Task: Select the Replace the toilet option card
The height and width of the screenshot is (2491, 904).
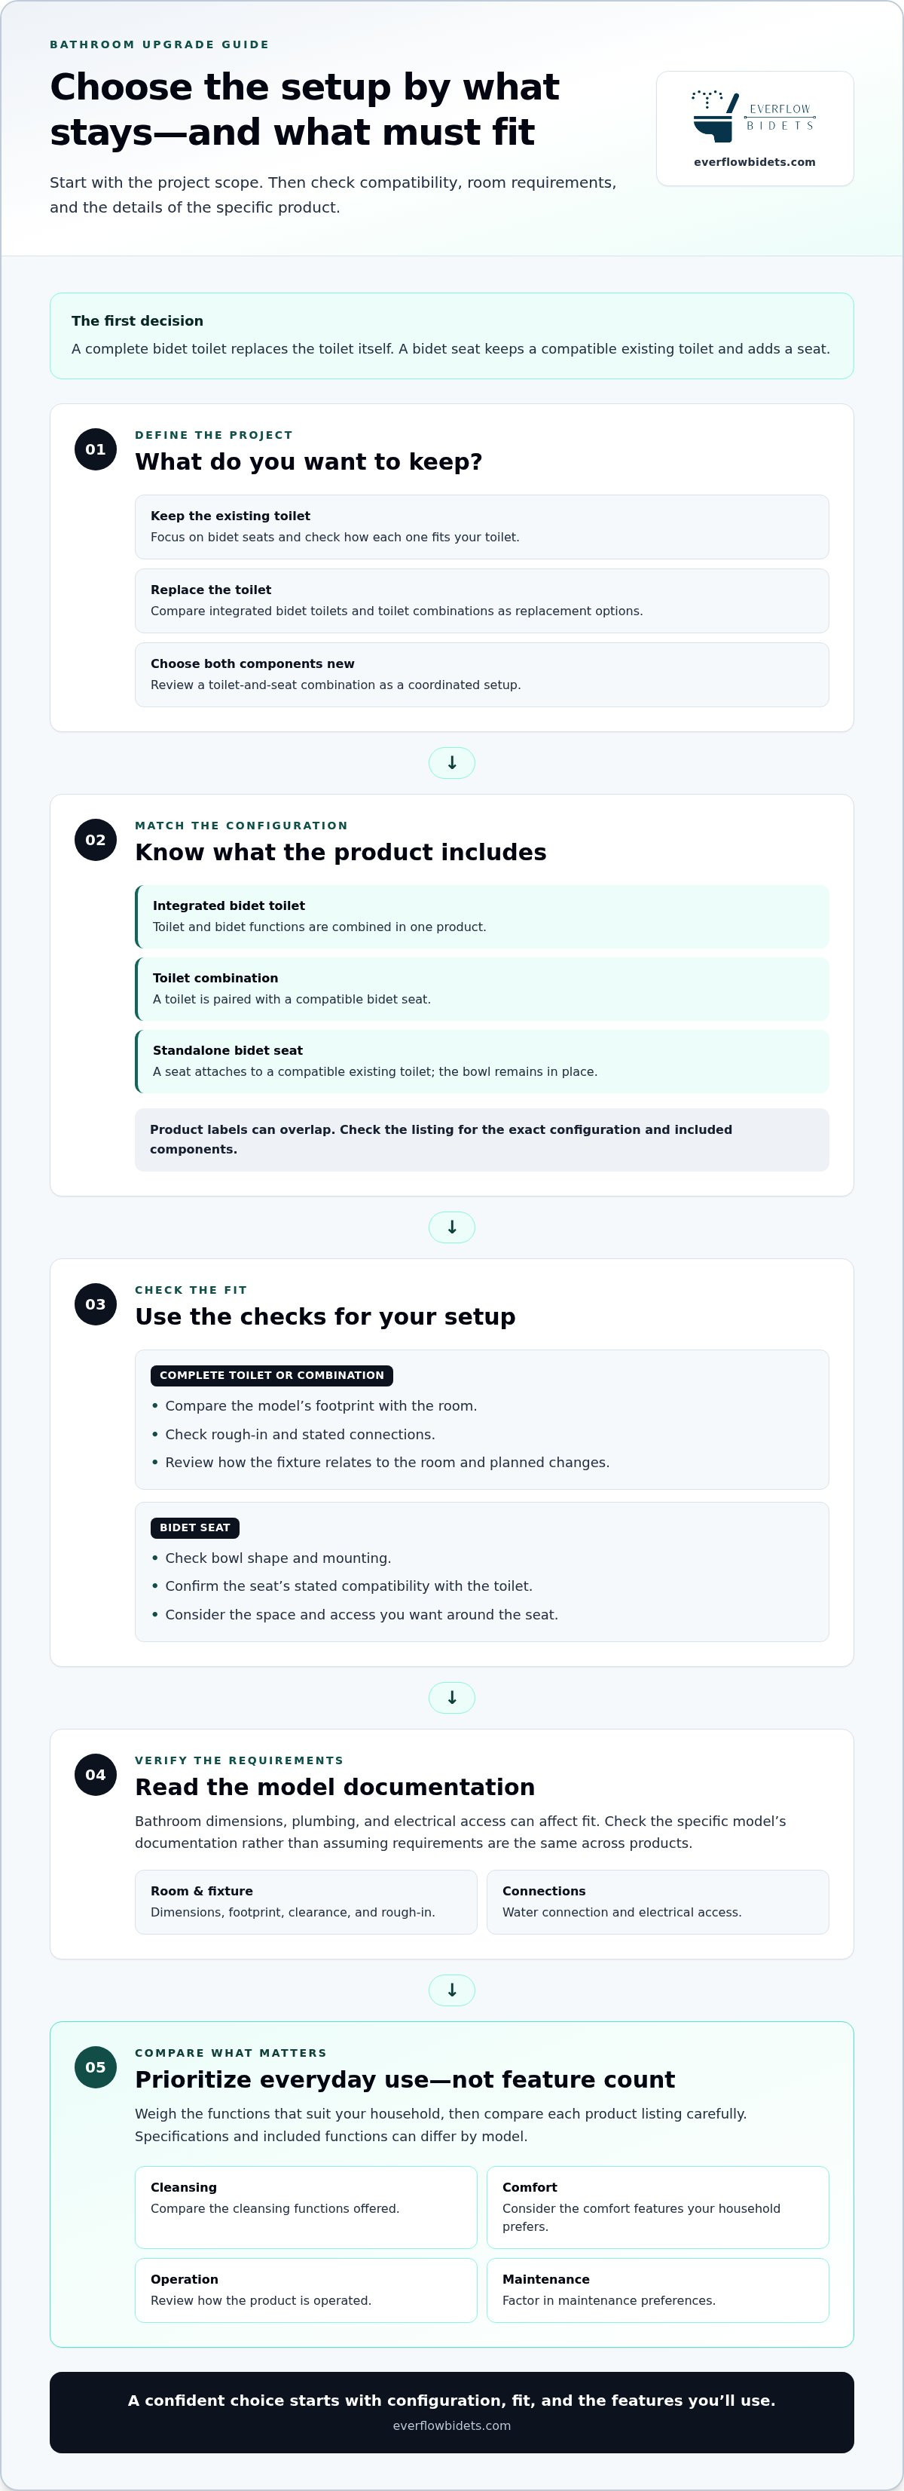Action: [482, 600]
